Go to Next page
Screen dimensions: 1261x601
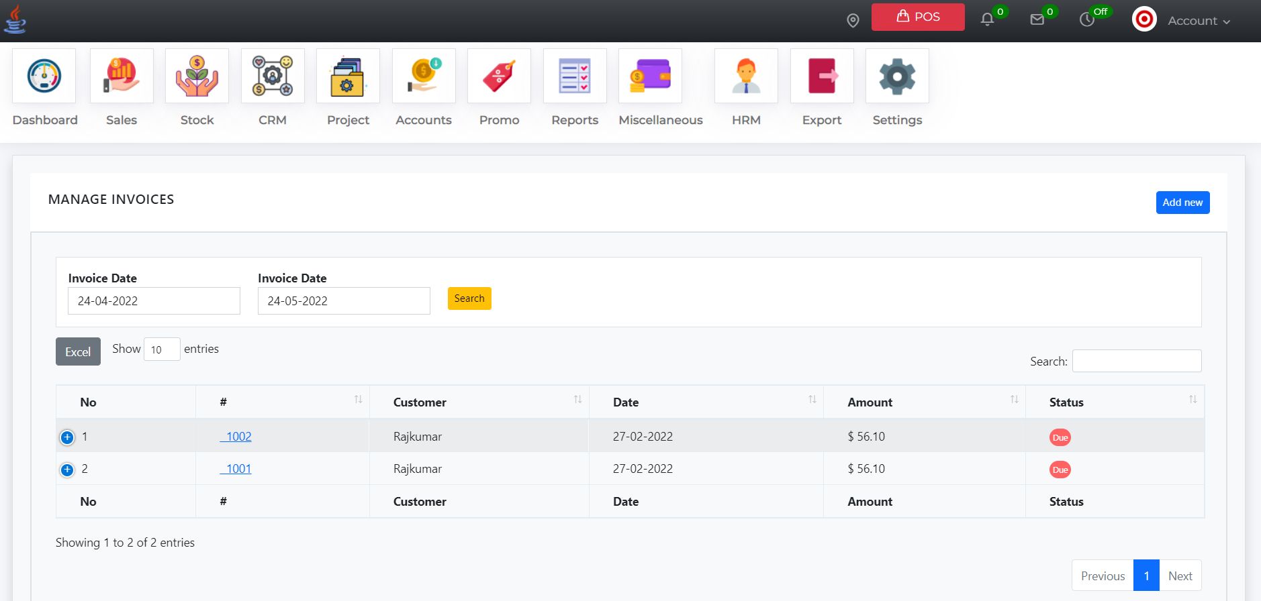click(x=1180, y=576)
